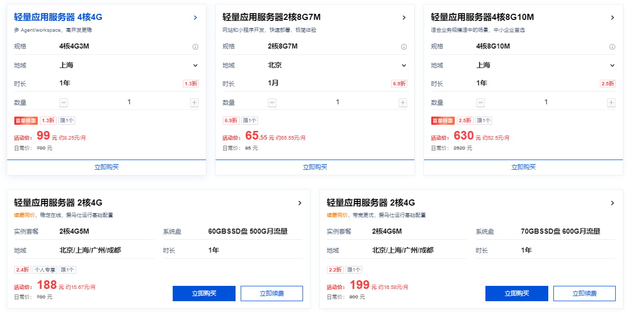Screen dimensions: 629x315
Task: Open the 2核8G7M server card arrow
Action: click(404, 17)
